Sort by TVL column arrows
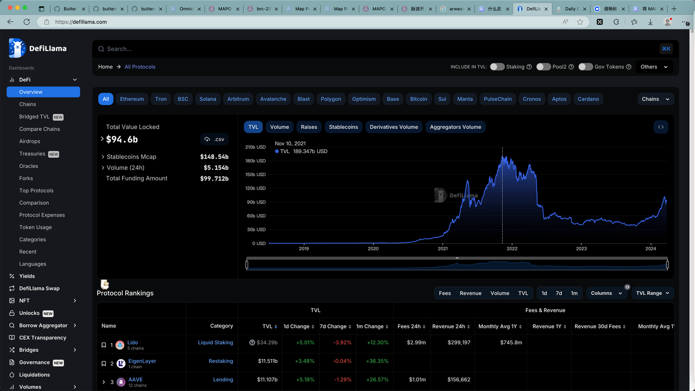The image size is (695, 391). pyautogui.click(x=276, y=326)
